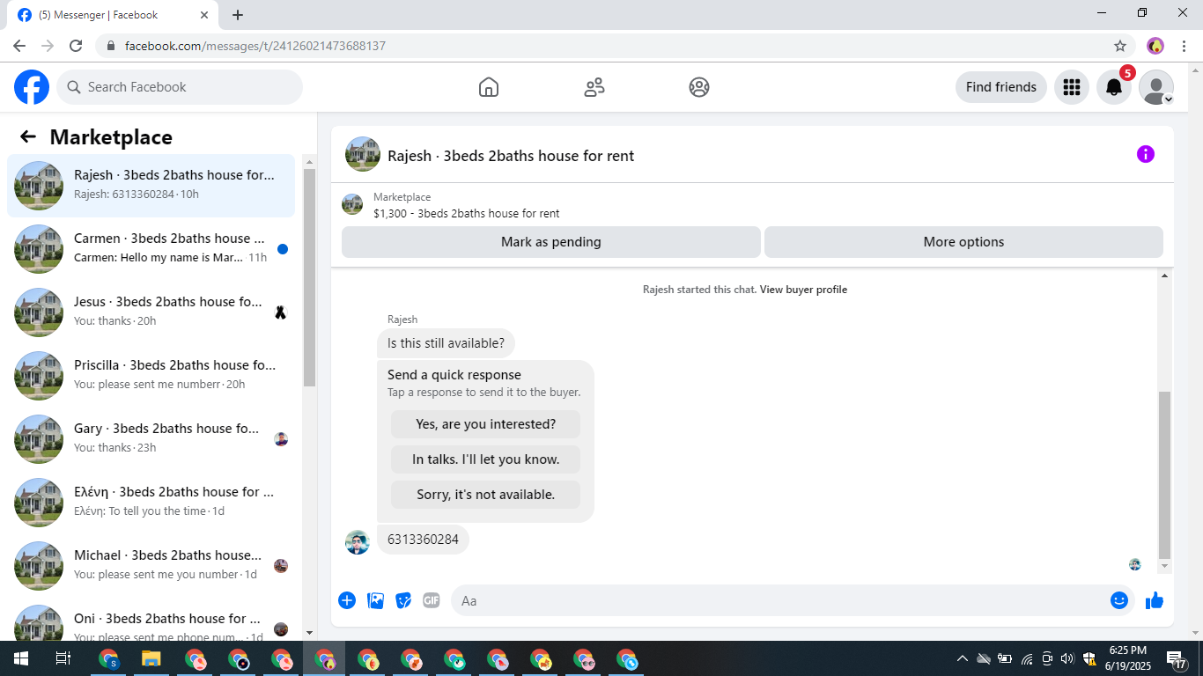Open Task View on the taskbar
The width and height of the screenshot is (1203, 676).
tap(63, 658)
